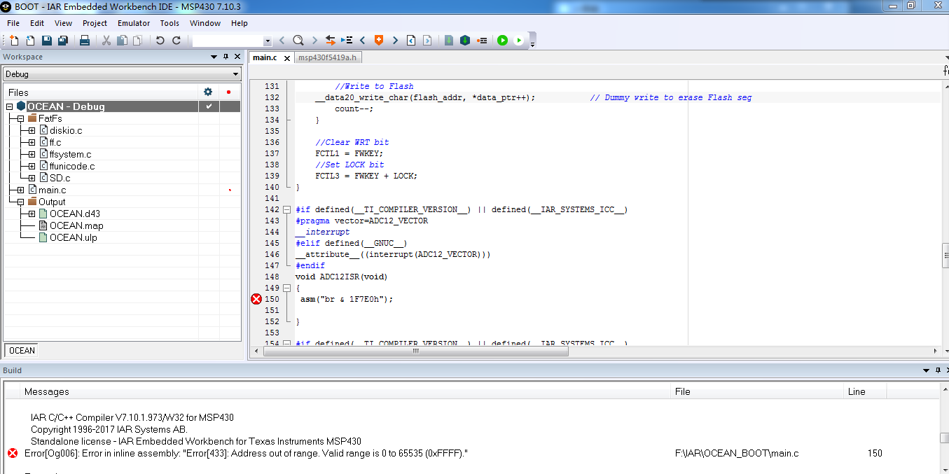Select OCEAN.map in the file tree
949x474 pixels.
[76, 225]
